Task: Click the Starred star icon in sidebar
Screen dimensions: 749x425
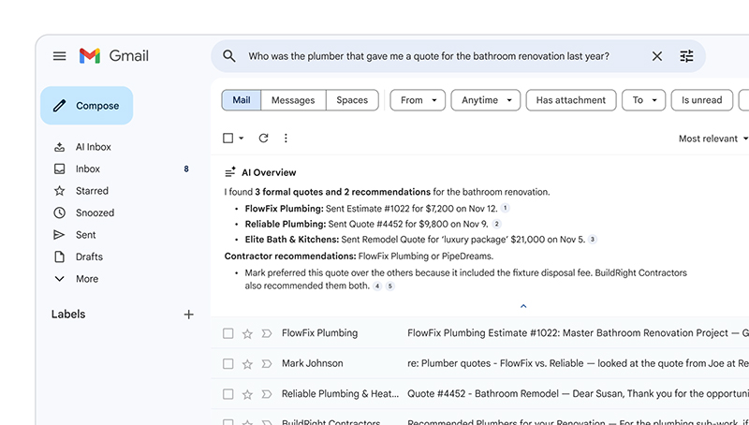Action: click(x=59, y=191)
